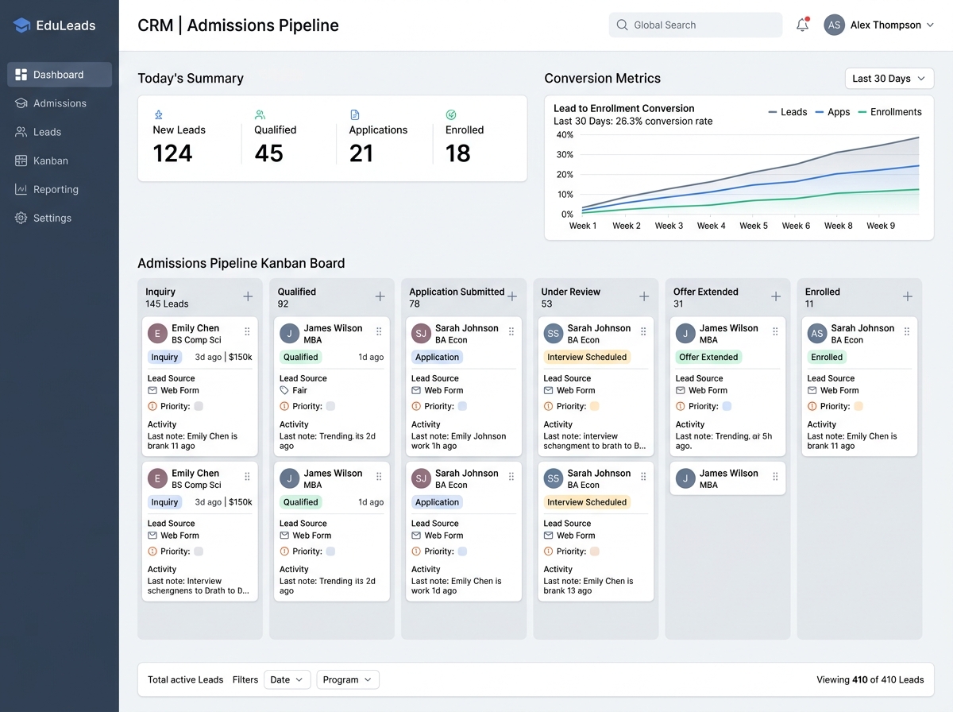Viewport: 953px width, 712px height.
Task: Click drag handle on first Emily Chen card
Action: [x=247, y=331]
